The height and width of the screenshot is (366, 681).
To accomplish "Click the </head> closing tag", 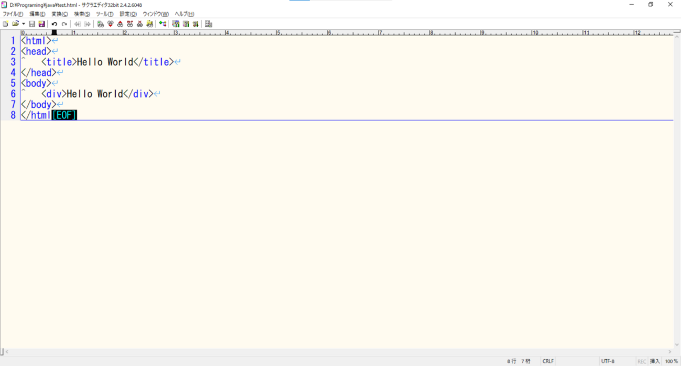I will pos(38,73).
